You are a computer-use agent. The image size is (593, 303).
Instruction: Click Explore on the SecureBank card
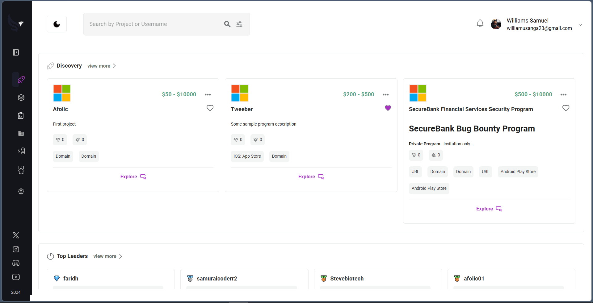click(489, 209)
